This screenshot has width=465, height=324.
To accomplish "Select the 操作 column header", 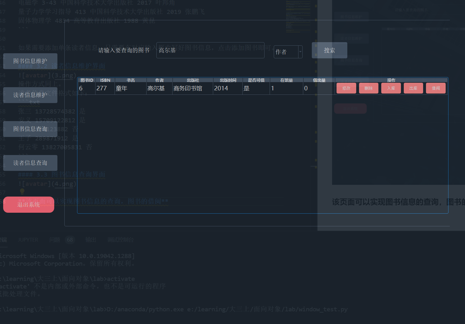I will click(391, 80).
